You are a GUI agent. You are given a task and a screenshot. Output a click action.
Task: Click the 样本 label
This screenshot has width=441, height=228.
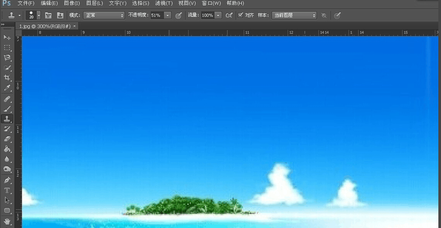[263, 15]
